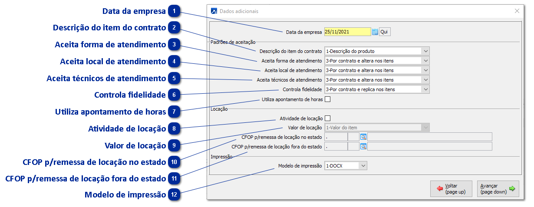Image resolution: width=534 pixels, height=207 pixels.
Task: Click the lookup icon for CFOP fora do estado
Action: coord(363,146)
